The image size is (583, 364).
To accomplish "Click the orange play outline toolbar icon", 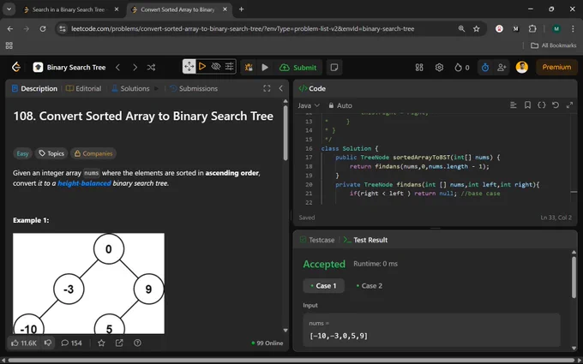I will pyautogui.click(x=202, y=67).
